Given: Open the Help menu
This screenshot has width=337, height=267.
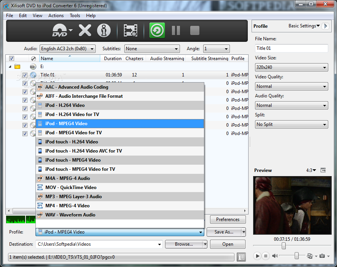Looking at the screenshot, I should click(x=91, y=16).
